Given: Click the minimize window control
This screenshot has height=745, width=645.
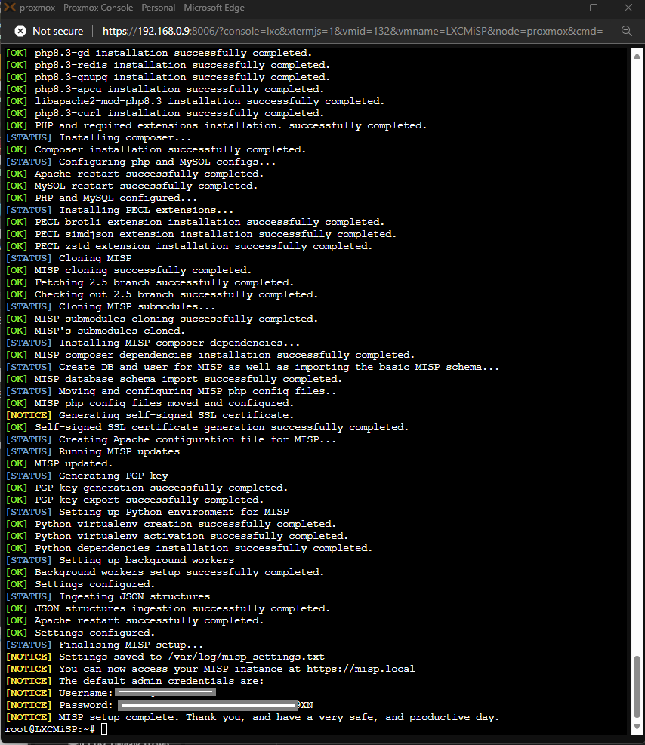Looking at the screenshot, I should click(x=558, y=9).
